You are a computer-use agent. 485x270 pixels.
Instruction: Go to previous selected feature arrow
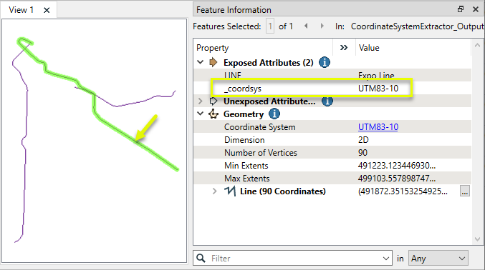pos(306,26)
